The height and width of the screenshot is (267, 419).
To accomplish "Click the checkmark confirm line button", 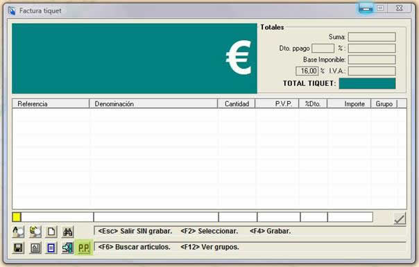I will tap(400, 218).
